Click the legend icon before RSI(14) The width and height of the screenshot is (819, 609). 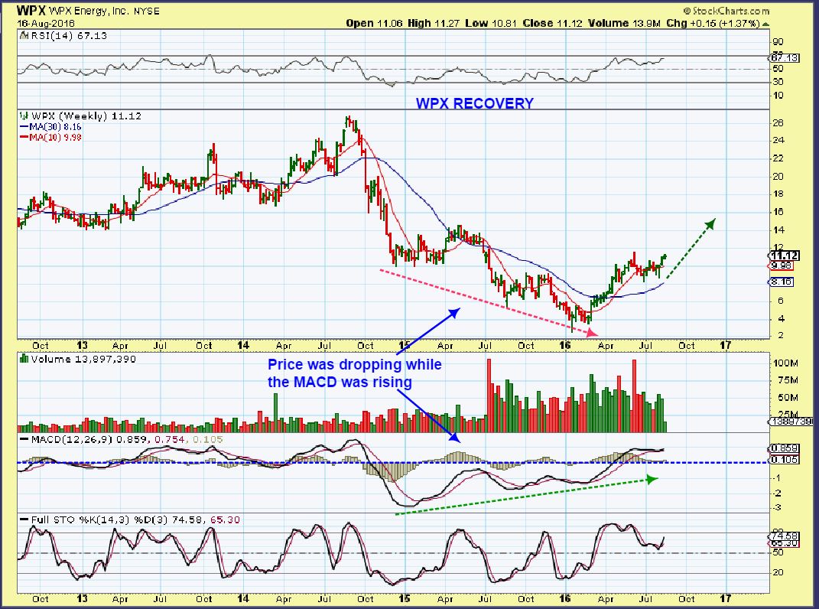pyautogui.click(x=24, y=35)
